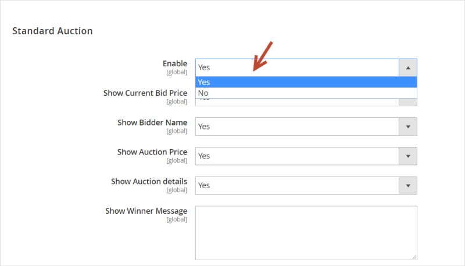
Task: Click the Show Auction details label
Action: 149,181
